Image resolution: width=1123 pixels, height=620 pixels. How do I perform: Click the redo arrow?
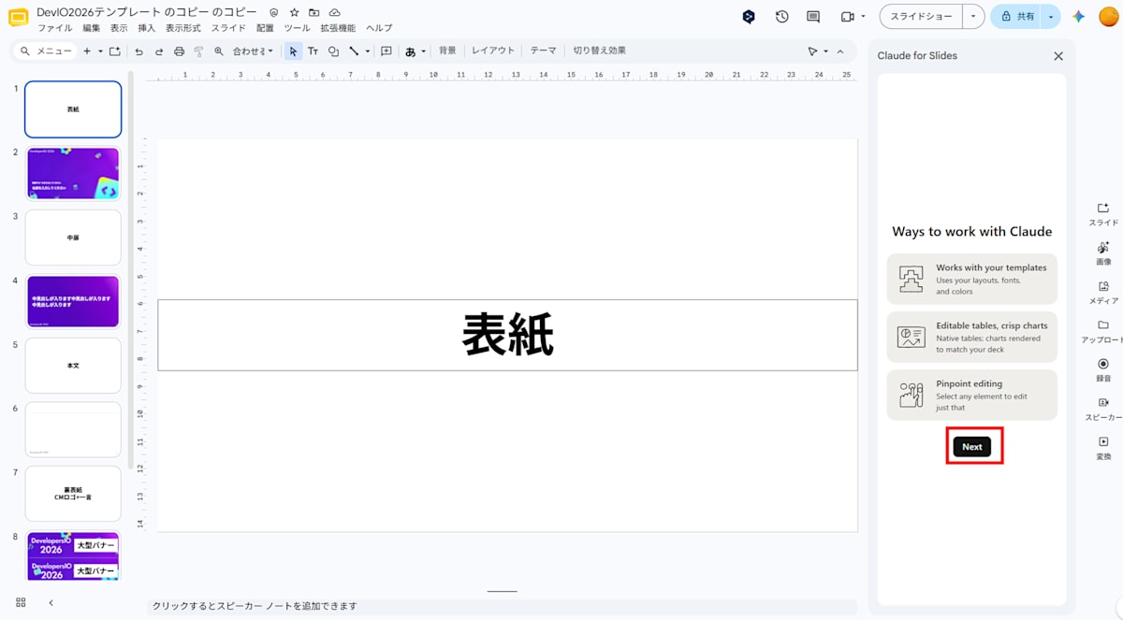coord(159,51)
